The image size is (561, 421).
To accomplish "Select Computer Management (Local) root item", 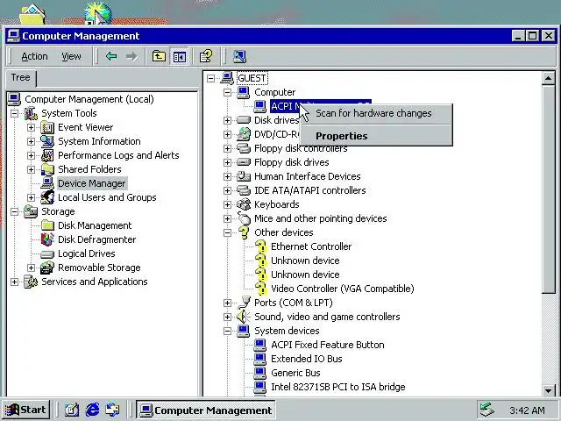I will [89, 99].
